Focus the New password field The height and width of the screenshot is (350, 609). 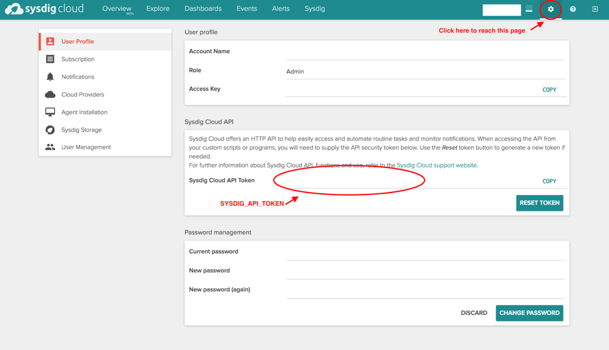click(425, 271)
